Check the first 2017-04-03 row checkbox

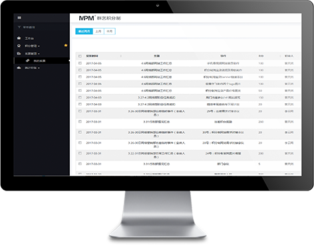(80, 97)
